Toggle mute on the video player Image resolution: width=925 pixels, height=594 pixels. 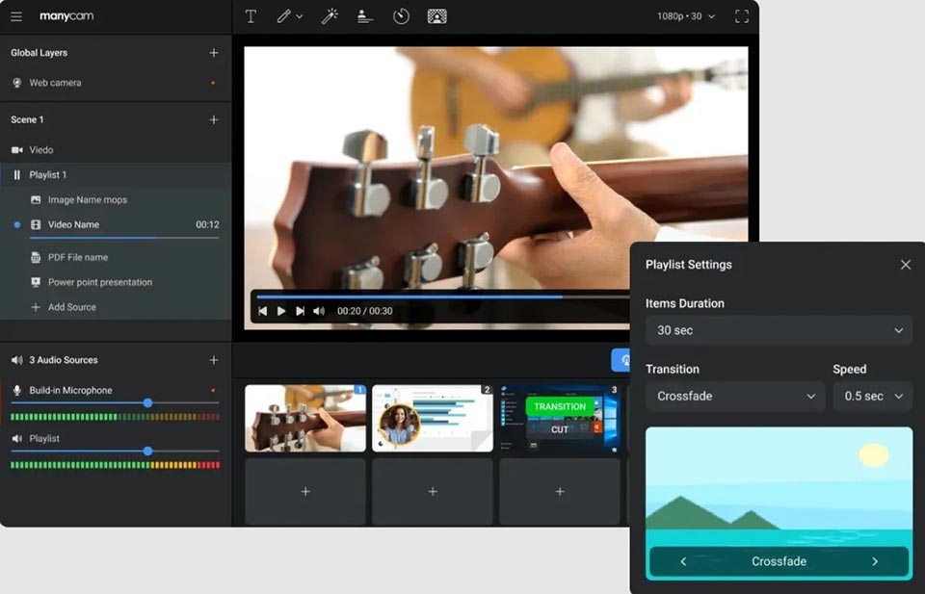tap(319, 311)
